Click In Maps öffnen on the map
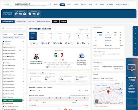138x110 pixels. (101, 85)
